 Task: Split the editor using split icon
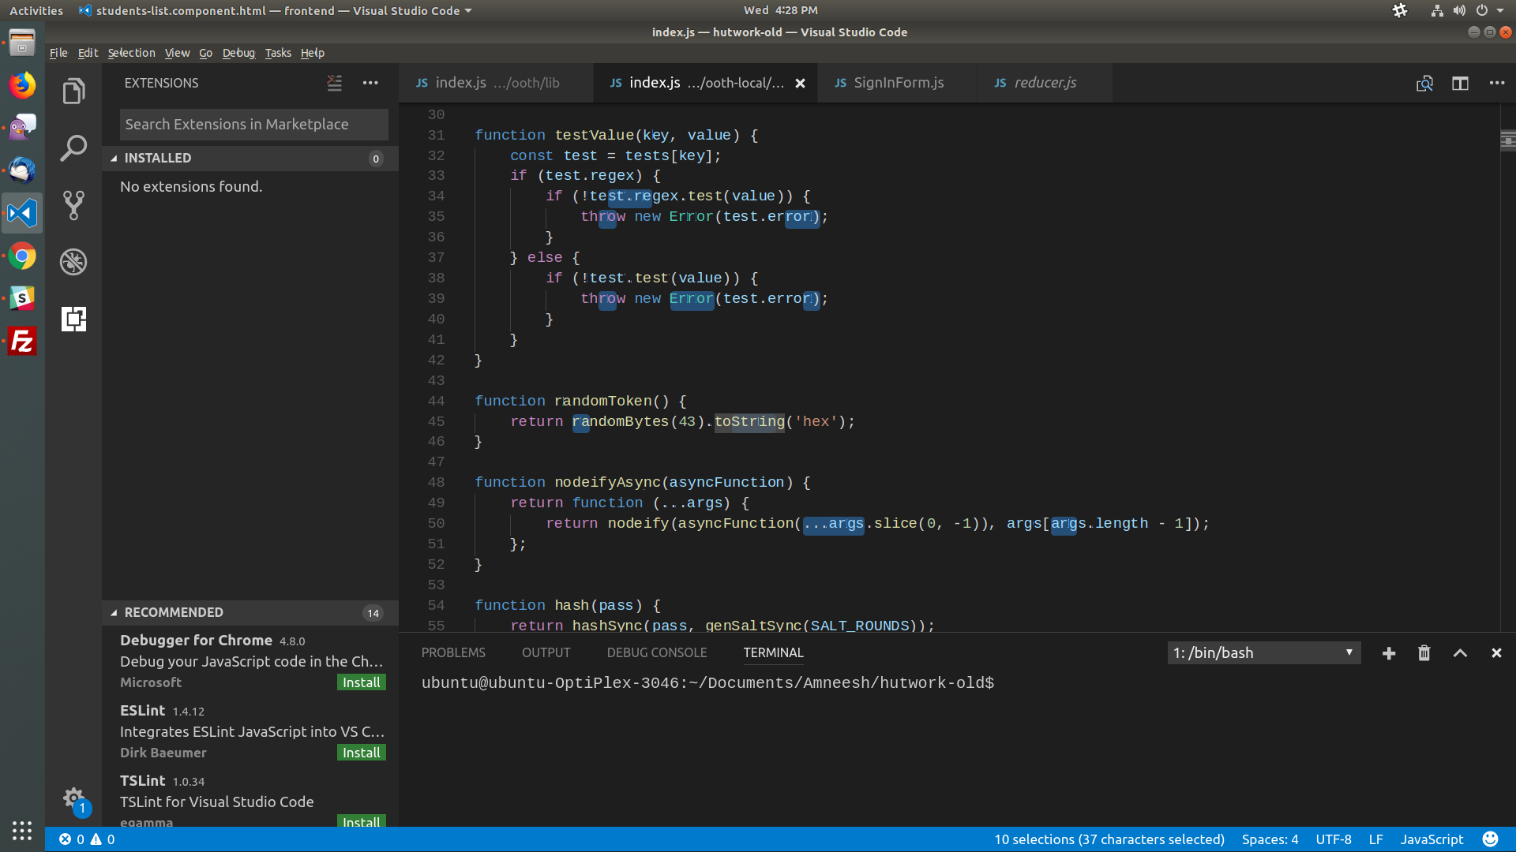[1460, 83]
